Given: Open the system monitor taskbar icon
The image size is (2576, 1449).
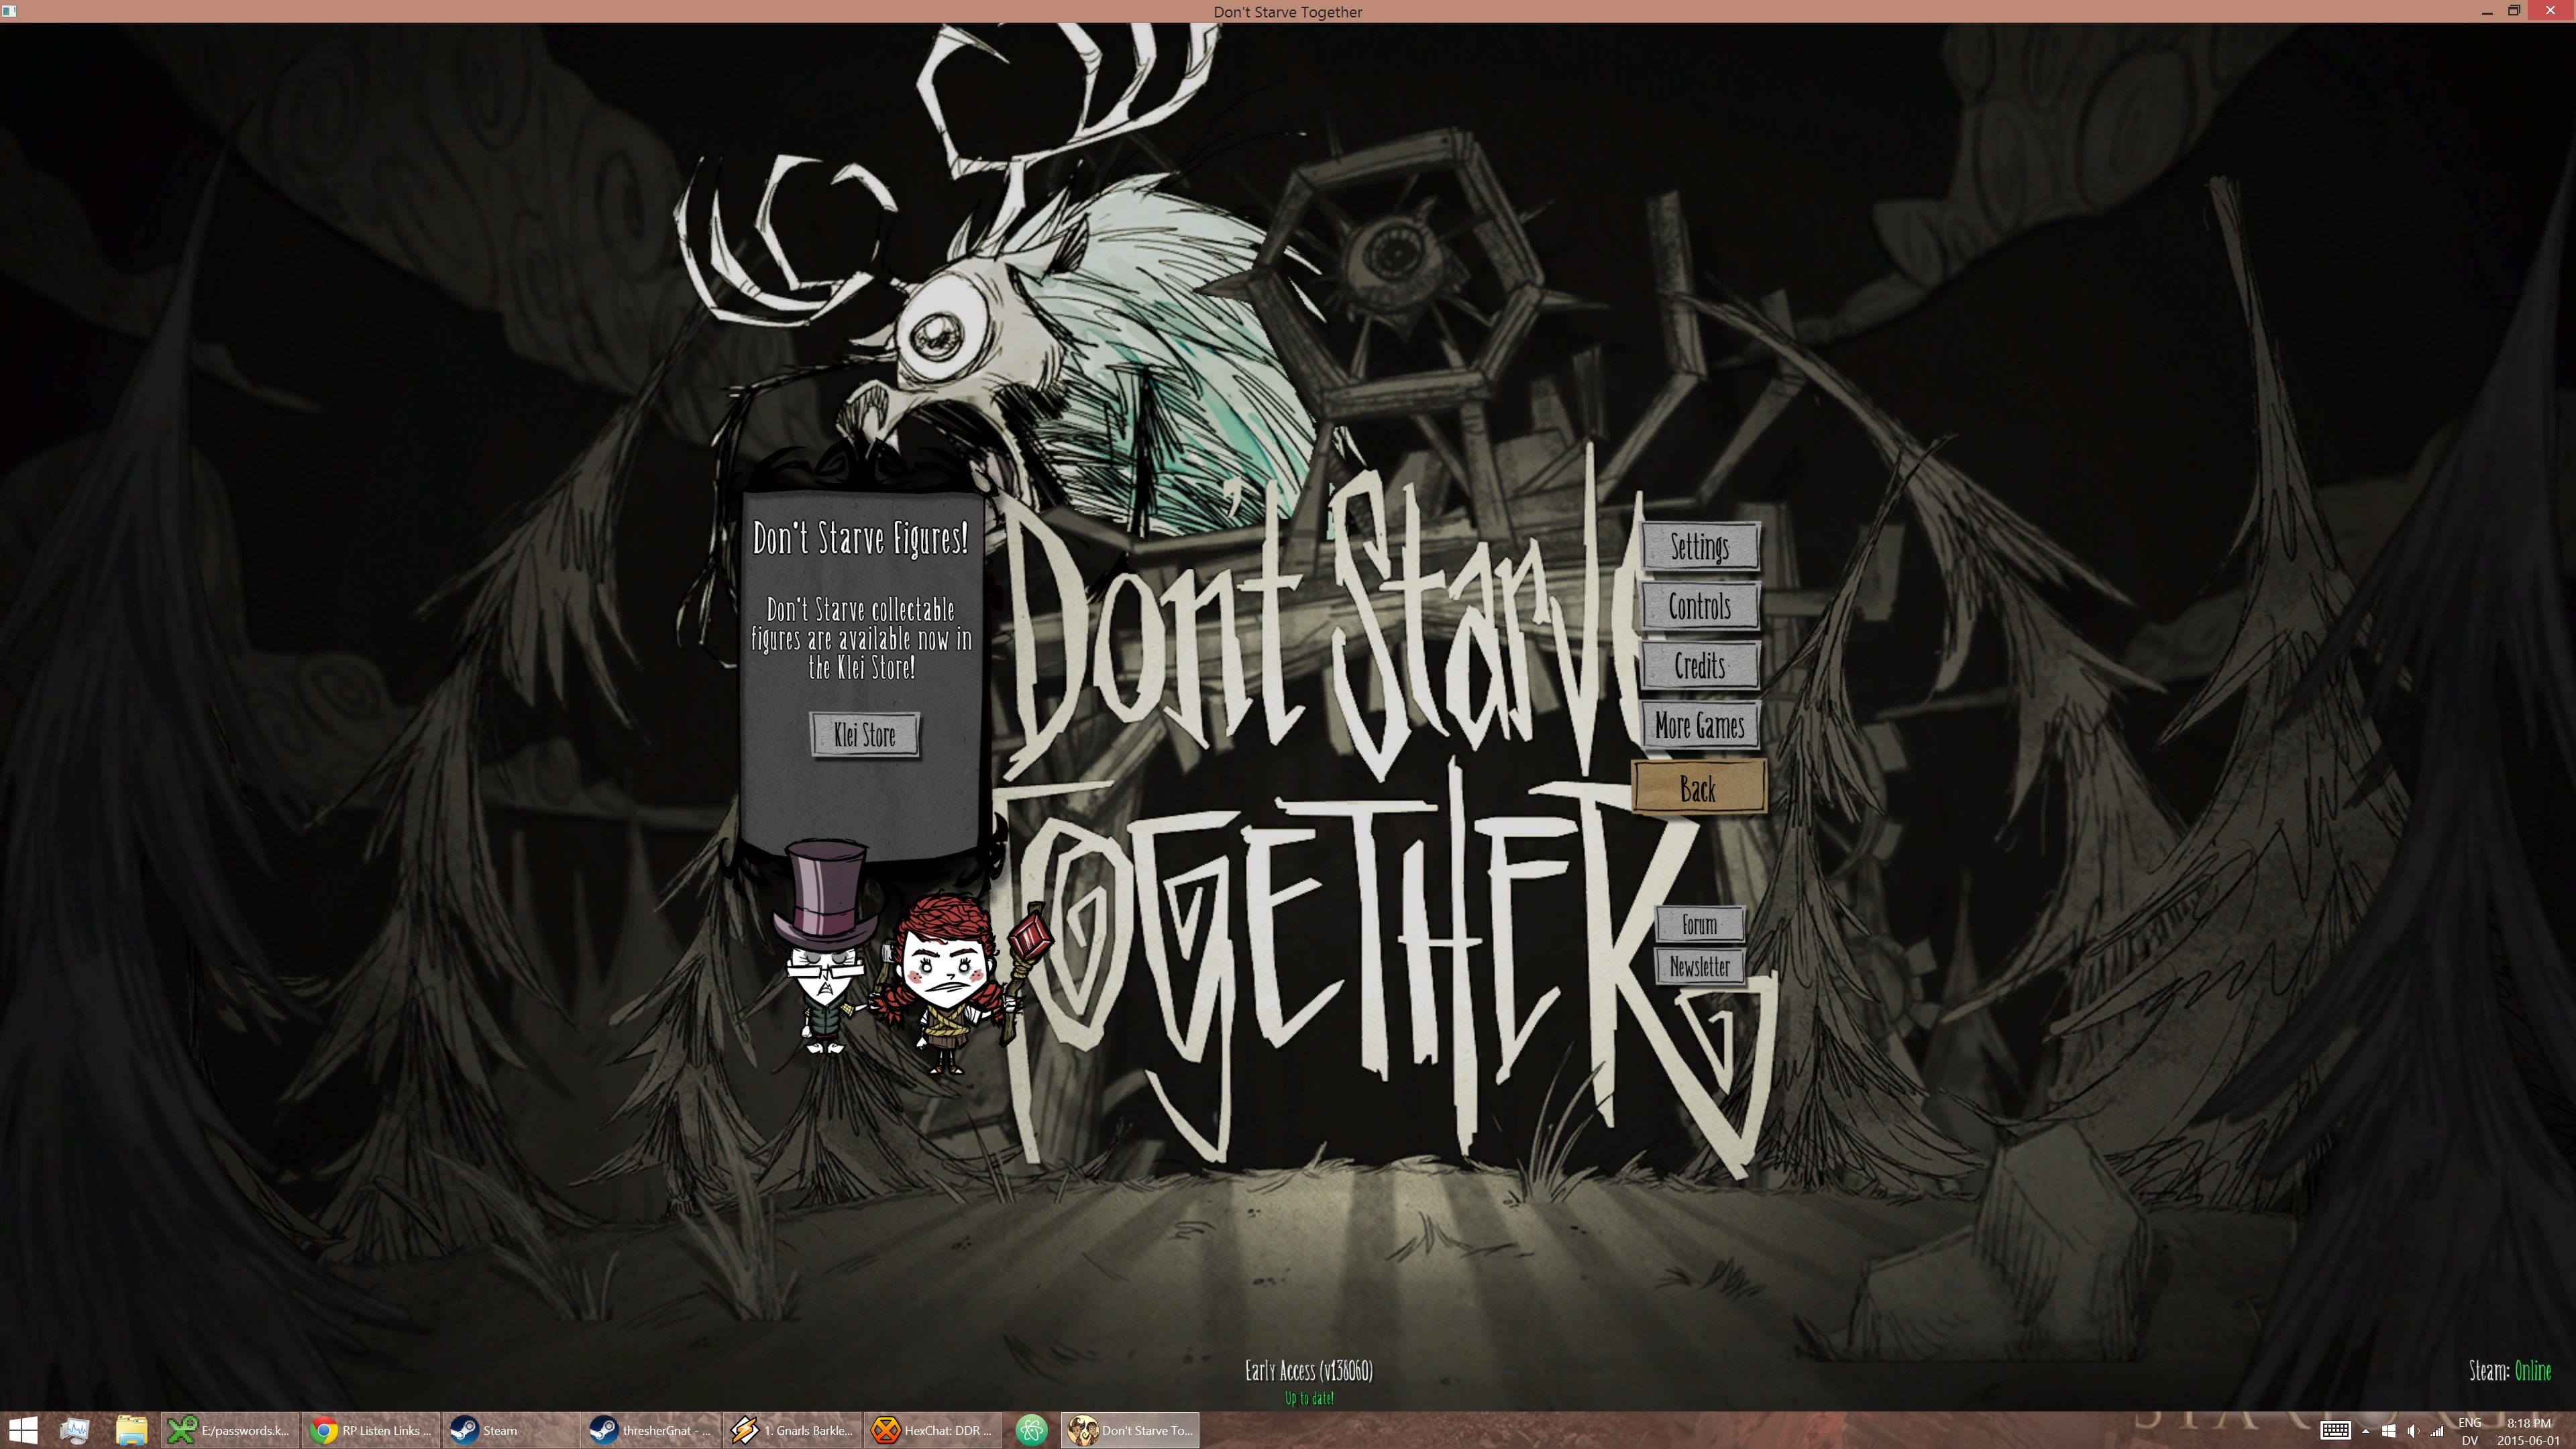Looking at the screenshot, I should (x=74, y=1430).
